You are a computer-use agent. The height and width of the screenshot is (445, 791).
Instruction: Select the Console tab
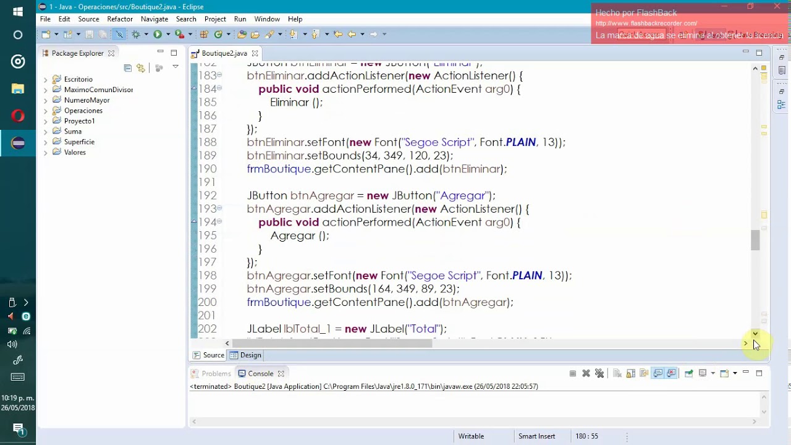click(261, 373)
